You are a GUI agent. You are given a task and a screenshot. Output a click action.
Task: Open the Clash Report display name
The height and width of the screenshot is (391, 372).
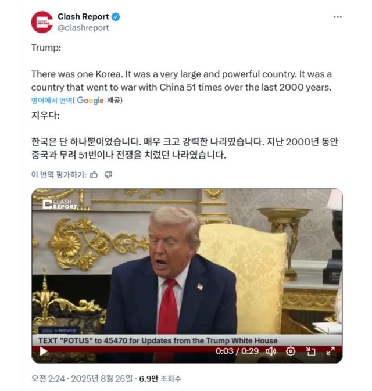83,17
